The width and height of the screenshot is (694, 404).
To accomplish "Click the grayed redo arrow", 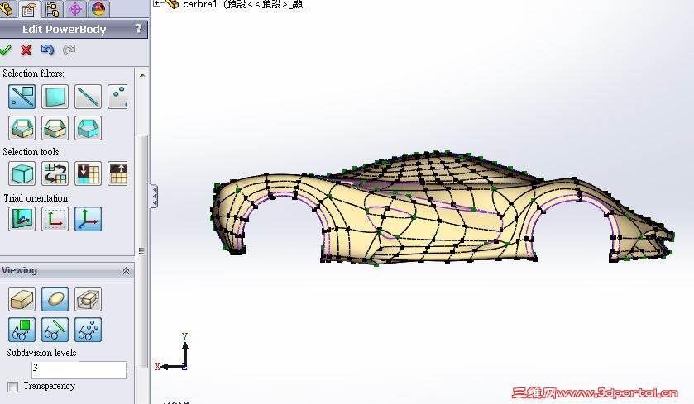I will (x=69, y=50).
